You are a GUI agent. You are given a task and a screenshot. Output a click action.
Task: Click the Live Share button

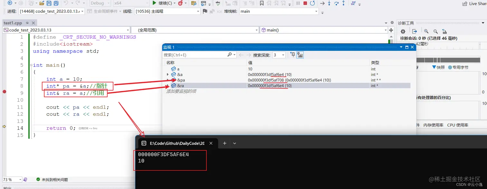474,4
